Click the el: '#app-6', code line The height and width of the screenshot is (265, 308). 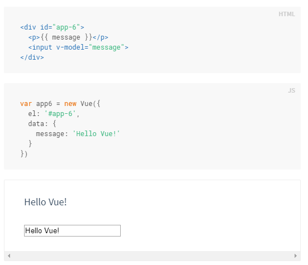pyautogui.click(x=54, y=114)
